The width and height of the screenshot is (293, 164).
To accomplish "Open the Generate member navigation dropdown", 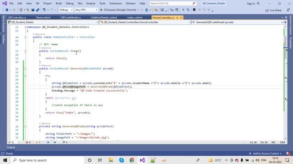I will [x=237, y=22].
